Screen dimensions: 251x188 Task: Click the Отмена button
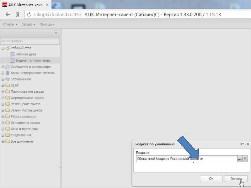coord(236,179)
